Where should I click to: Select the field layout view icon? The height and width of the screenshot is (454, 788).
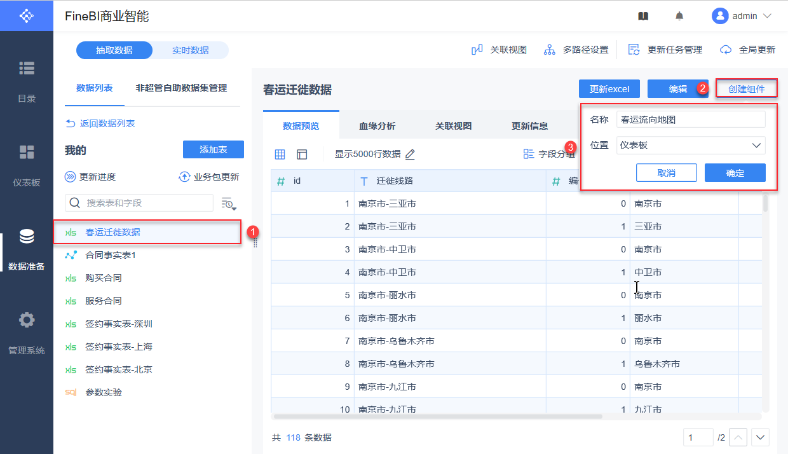(302, 154)
